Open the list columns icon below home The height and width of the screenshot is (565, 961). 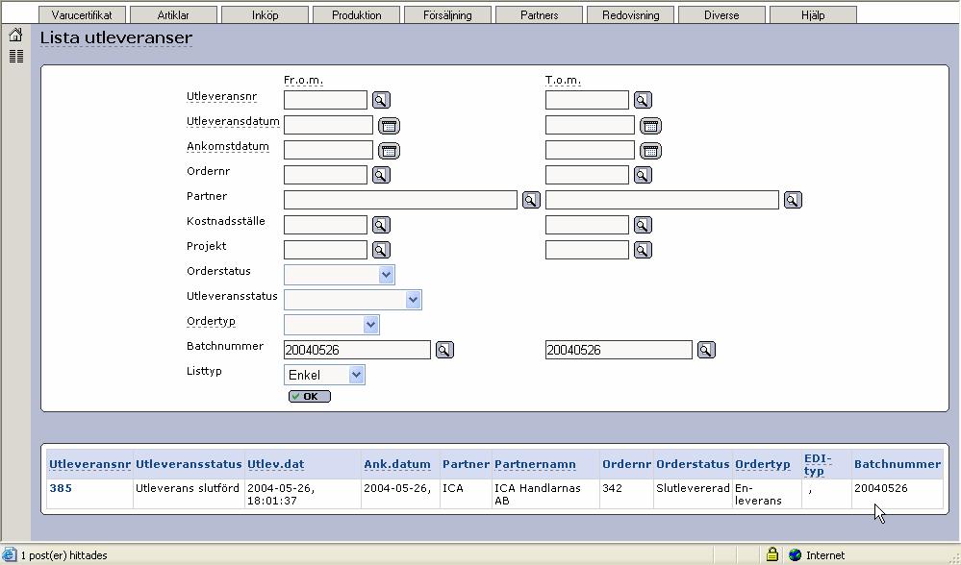(16, 57)
